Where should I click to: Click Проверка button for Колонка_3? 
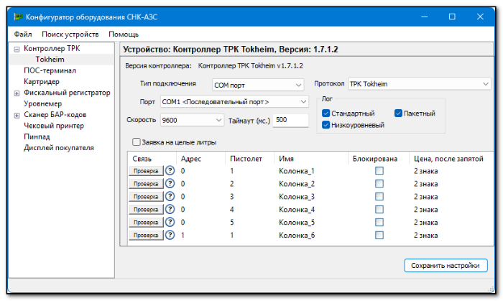(x=146, y=197)
